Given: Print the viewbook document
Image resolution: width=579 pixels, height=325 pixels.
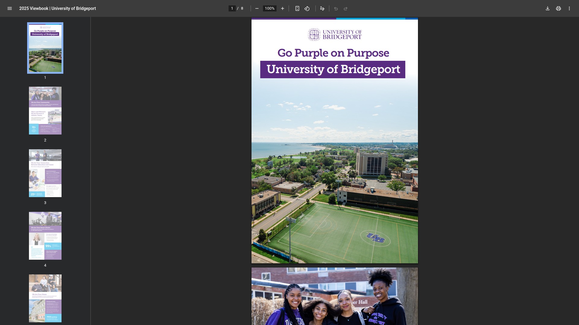Looking at the screenshot, I should pyautogui.click(x=558, y=8).
